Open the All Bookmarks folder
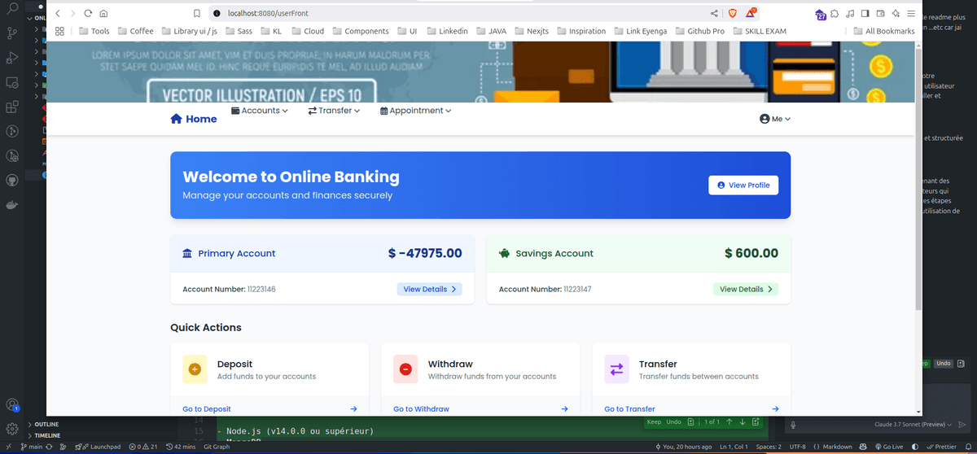This screenshot has height=454, width=977. click(x=883, y=31)
